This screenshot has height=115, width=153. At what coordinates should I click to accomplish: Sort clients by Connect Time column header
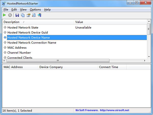(x=112, y=67)
